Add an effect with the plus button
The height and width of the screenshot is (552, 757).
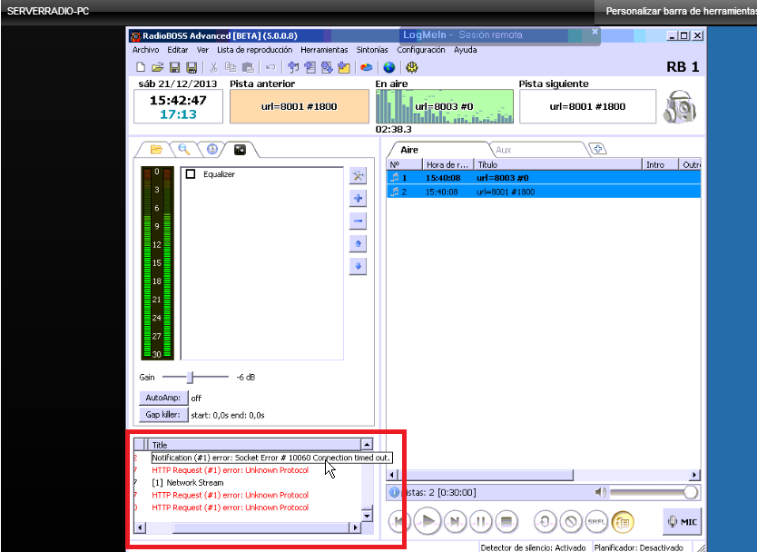tap(358, 199)
